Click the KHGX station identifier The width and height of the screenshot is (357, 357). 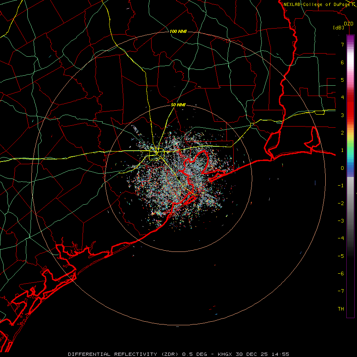pos(225,354)
